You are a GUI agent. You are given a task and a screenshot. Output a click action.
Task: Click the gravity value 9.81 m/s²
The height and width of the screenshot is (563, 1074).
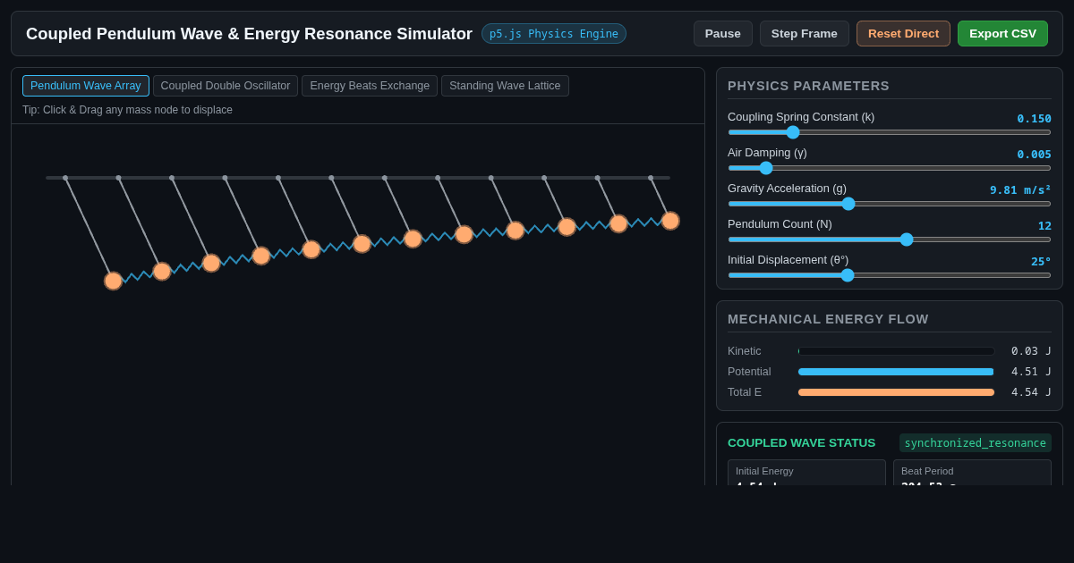(x=1020, y=189)
